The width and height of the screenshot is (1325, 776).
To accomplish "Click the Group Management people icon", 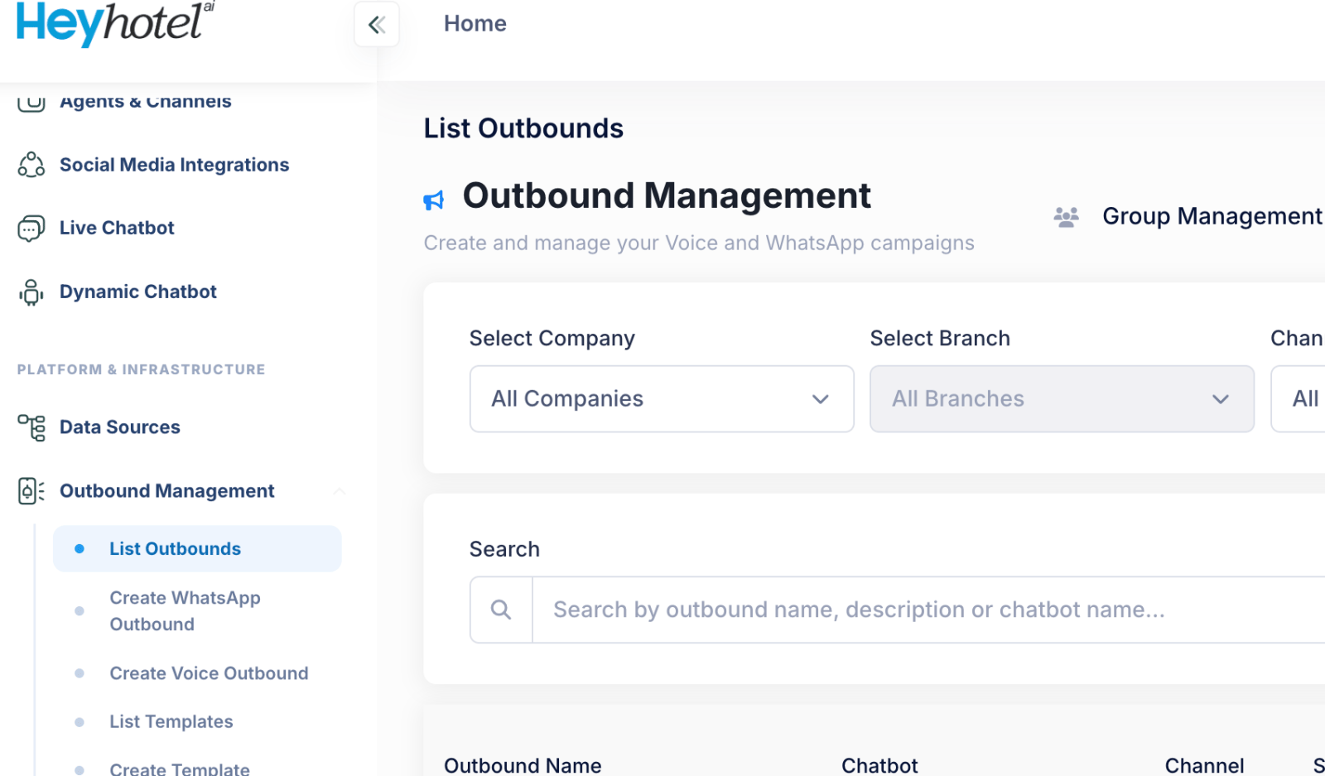I will [x=1066, y=217].
